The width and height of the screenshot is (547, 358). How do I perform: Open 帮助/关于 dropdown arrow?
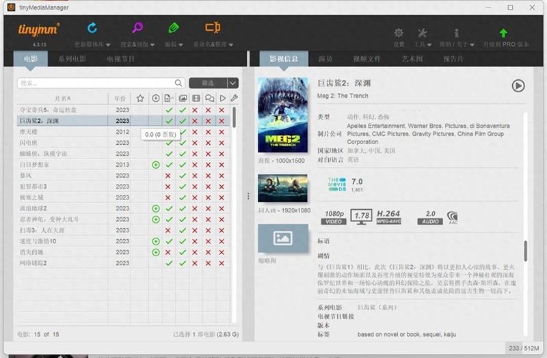pos(472,44)
